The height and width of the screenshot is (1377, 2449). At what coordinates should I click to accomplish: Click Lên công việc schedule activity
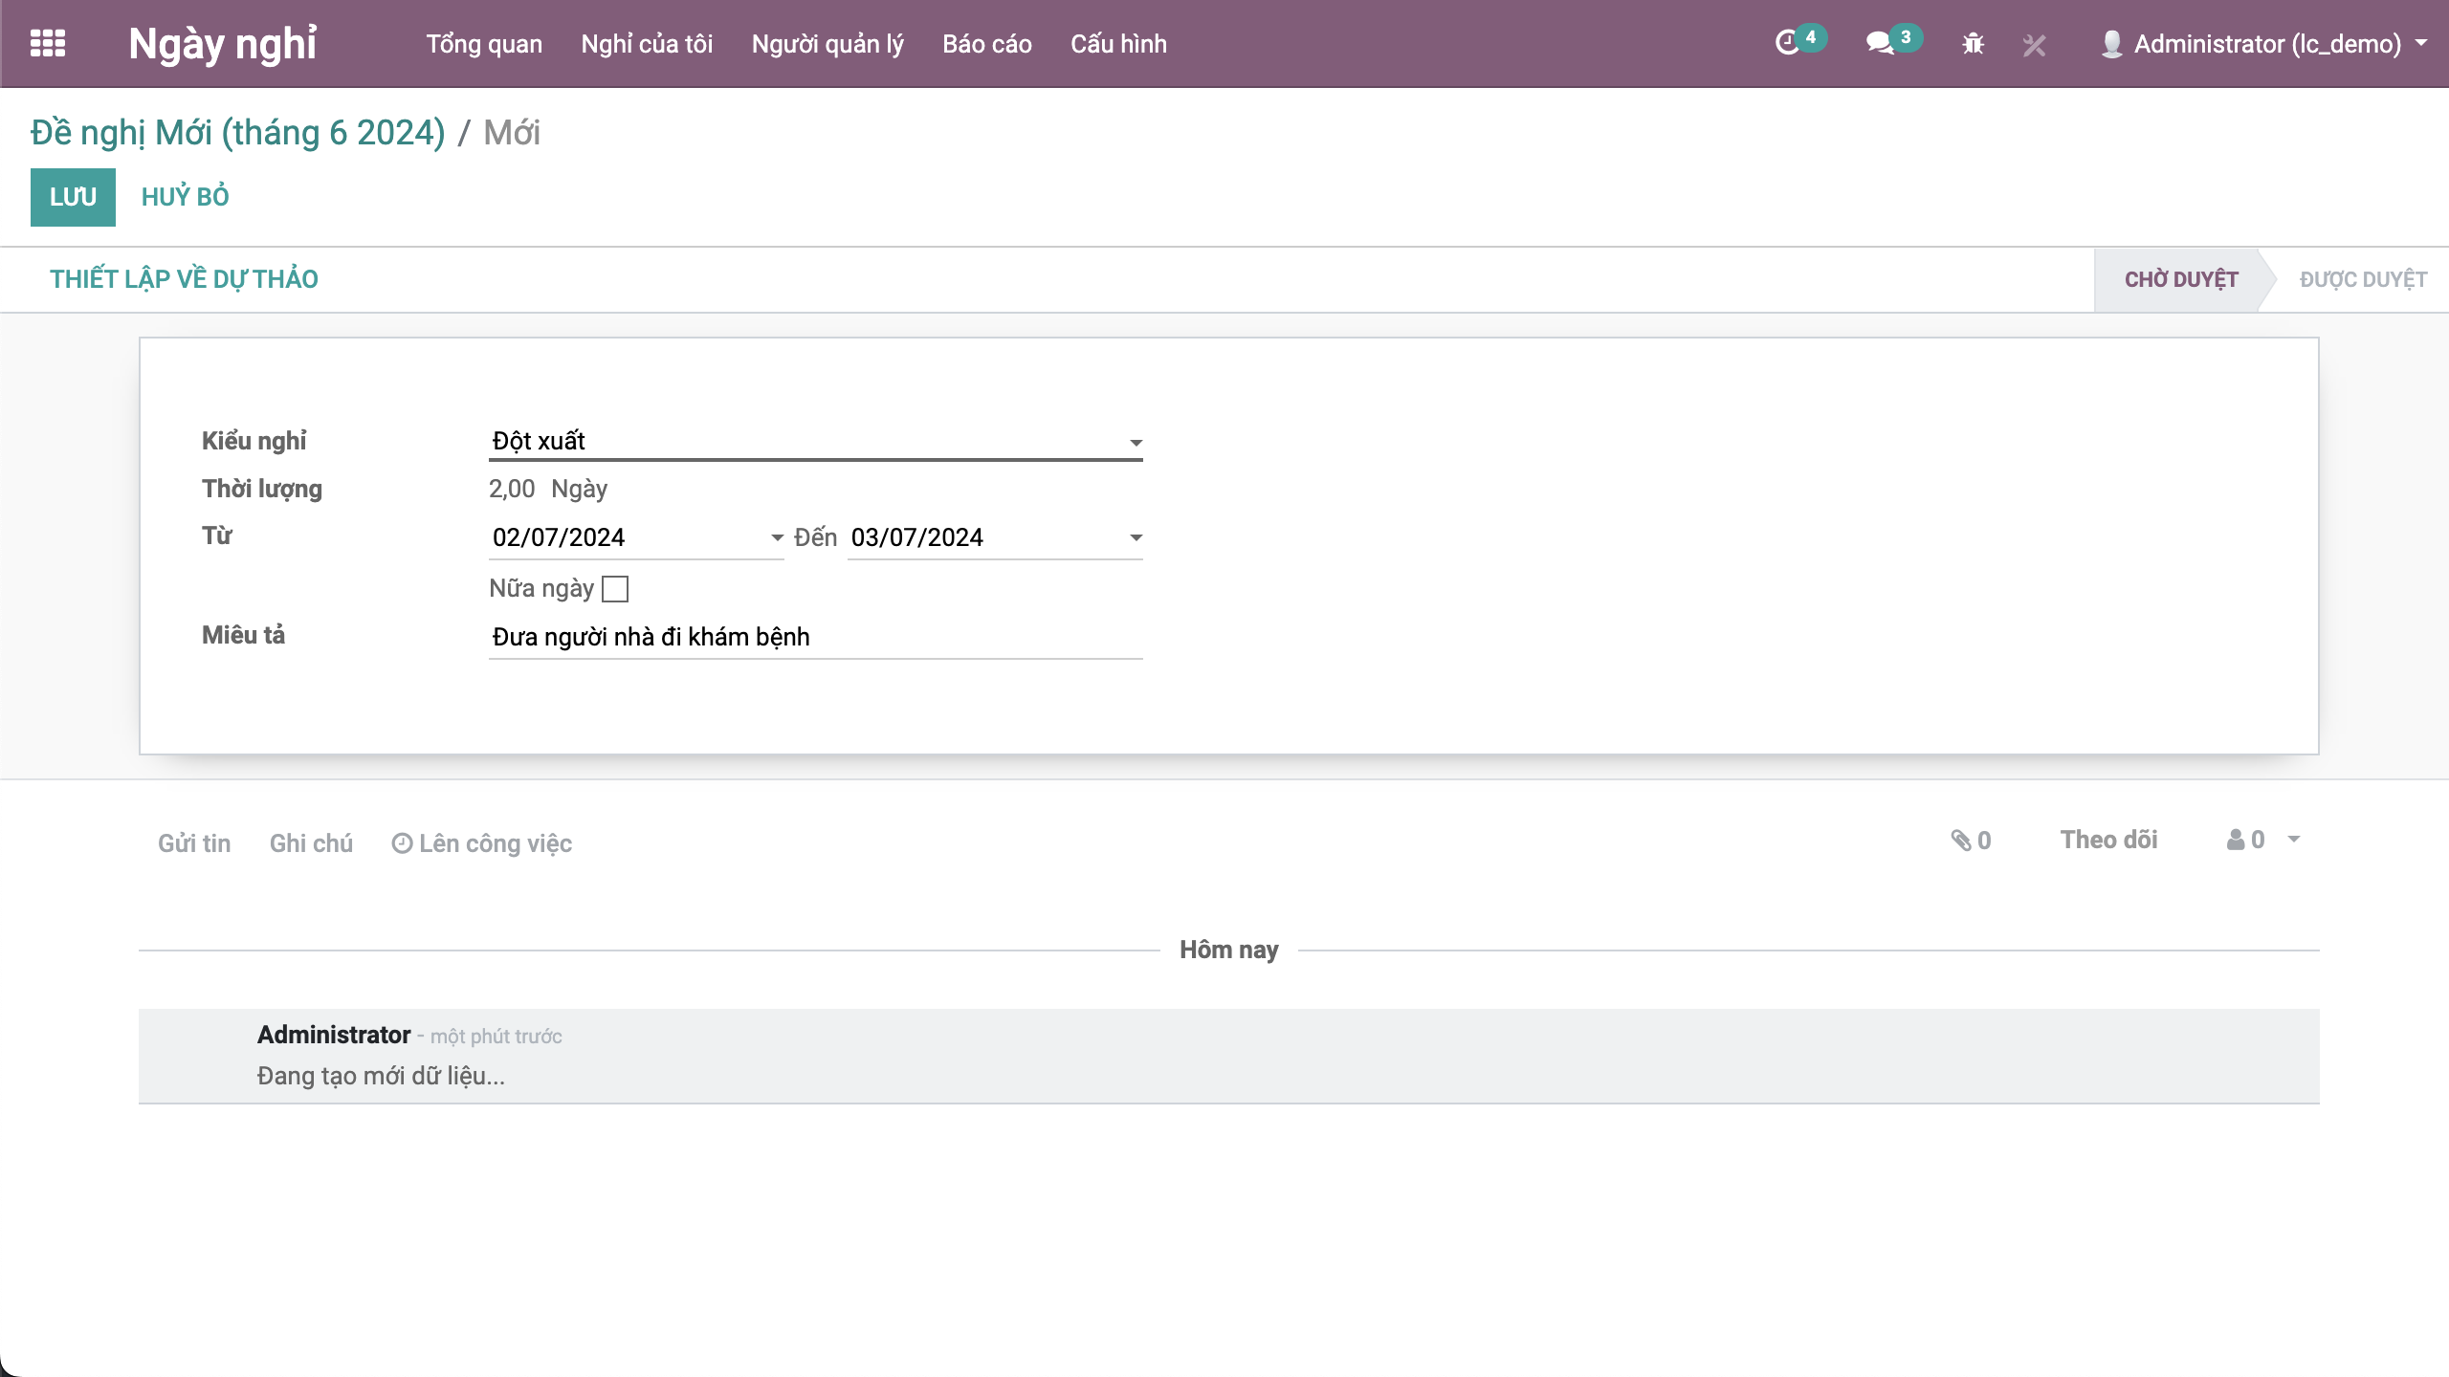click(482, 843)
